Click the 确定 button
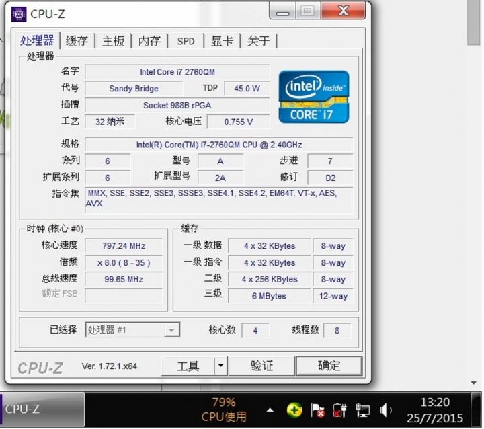 [x=329, y=366]
